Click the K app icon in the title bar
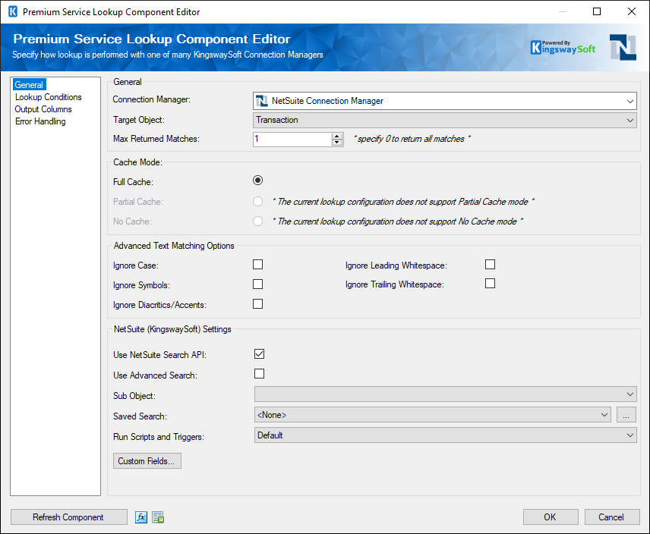 (13, 11)
